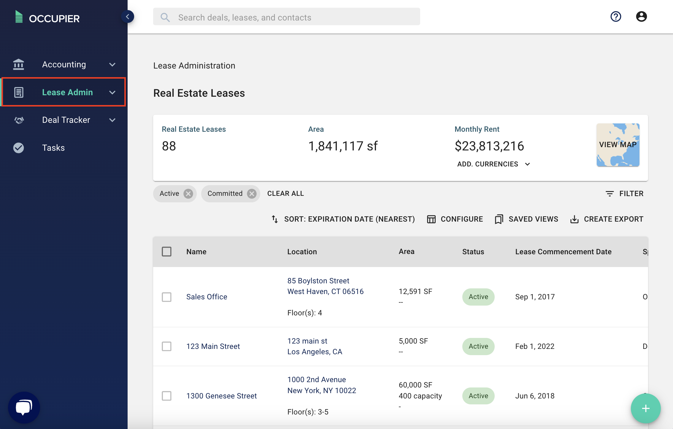Expand the Accounting menu chevron
Viewport: 673px width, 429px height.
coord(112,64)
